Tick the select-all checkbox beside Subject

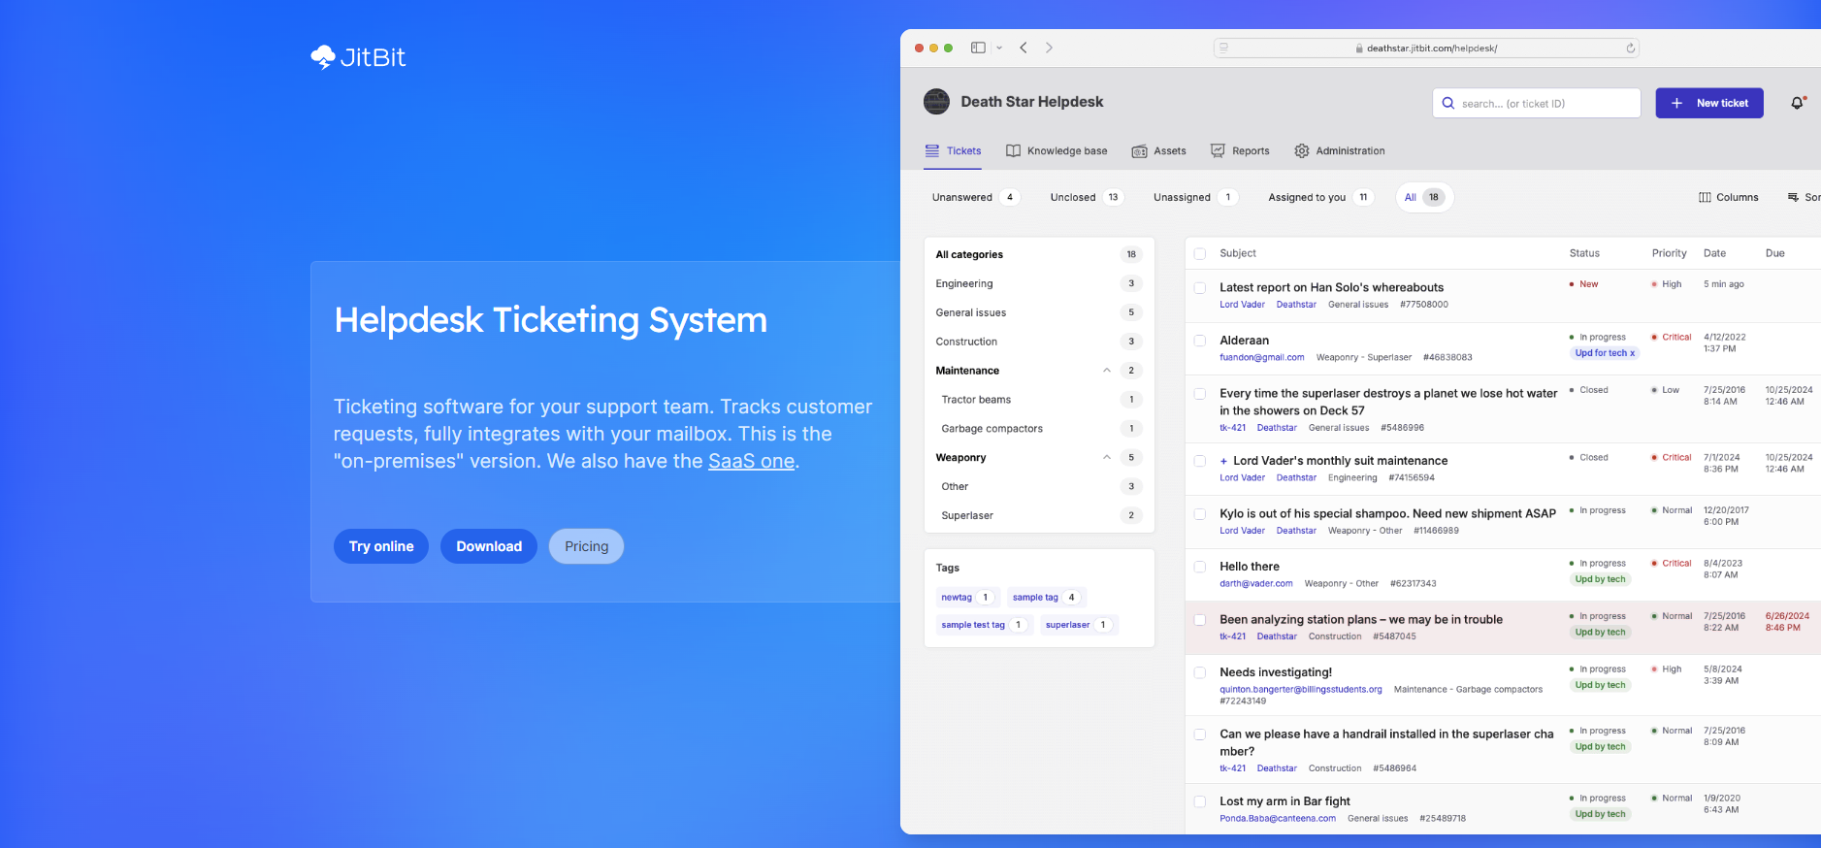pyautogui.click(x=1200, y=253)
